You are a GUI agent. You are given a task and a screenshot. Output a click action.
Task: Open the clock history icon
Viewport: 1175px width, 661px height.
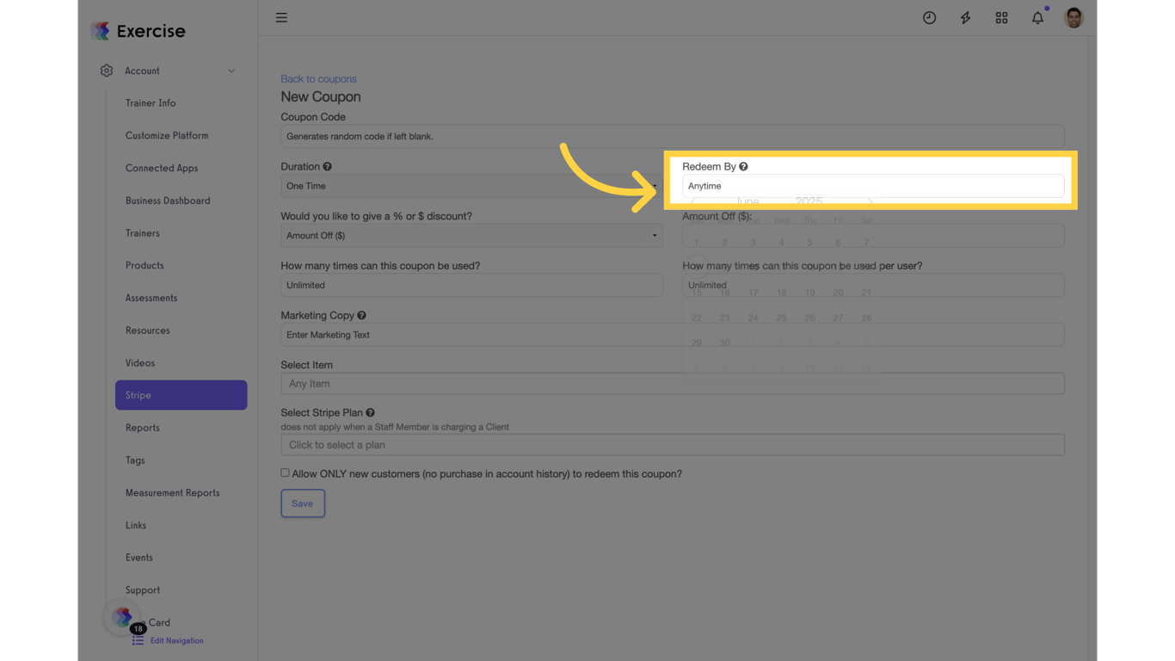[929, 18]
